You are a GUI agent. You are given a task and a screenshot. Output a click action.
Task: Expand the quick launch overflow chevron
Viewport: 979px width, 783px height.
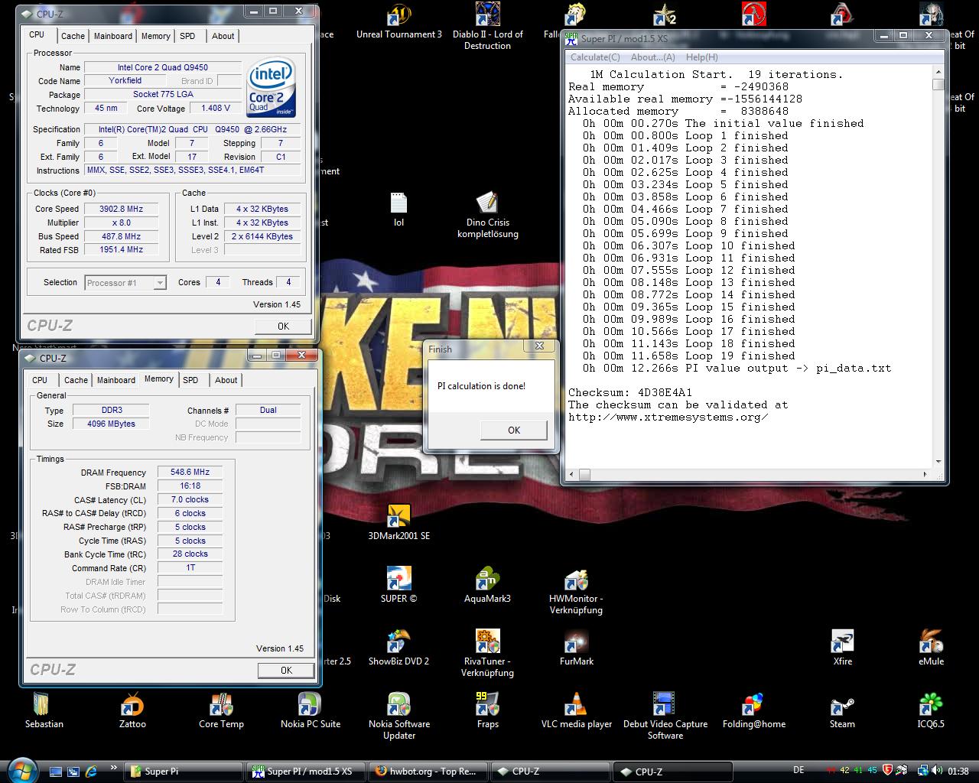(x=114, y=767)
